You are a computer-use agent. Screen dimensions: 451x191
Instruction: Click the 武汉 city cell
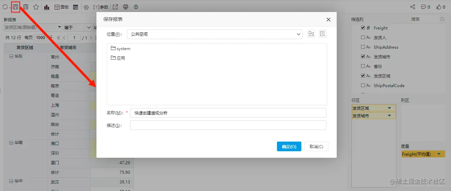(69, 182)
